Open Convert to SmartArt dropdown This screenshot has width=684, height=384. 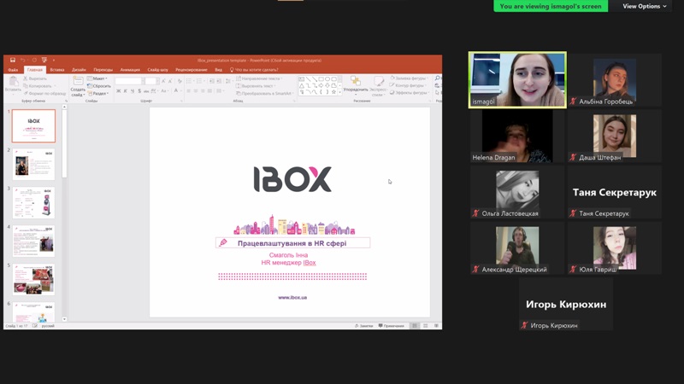(264, 93)
